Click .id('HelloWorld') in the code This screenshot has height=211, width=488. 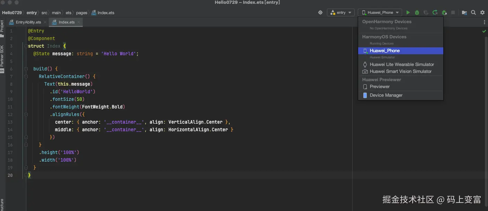tap(72, 92)
